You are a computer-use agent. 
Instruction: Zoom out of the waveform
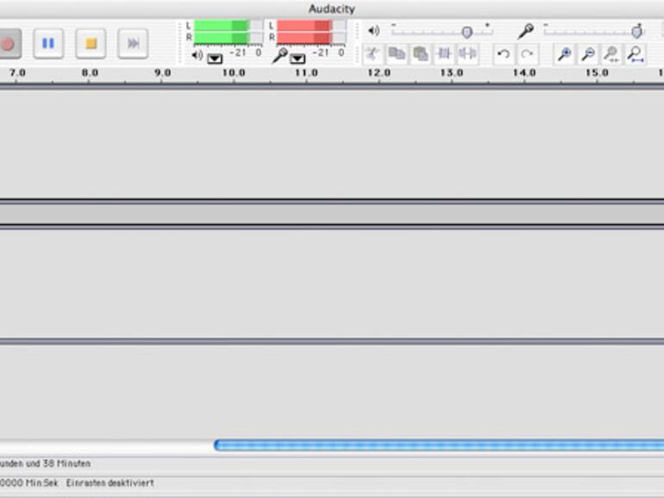coord(588,54)
